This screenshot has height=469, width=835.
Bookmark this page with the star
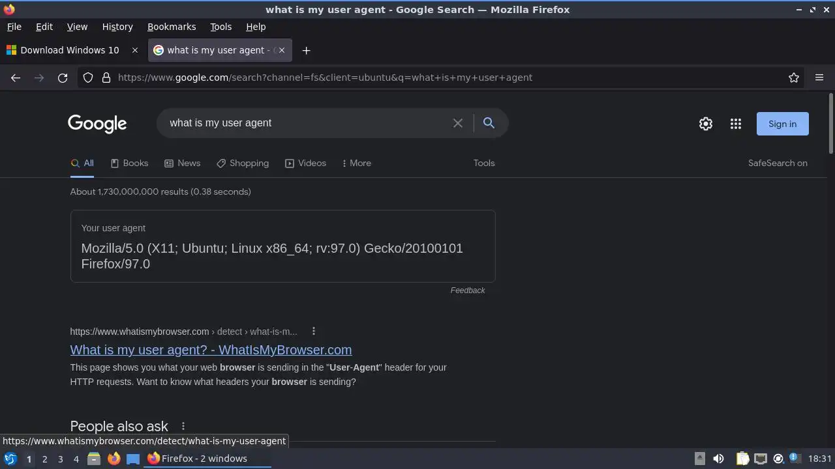coord(794,78)
